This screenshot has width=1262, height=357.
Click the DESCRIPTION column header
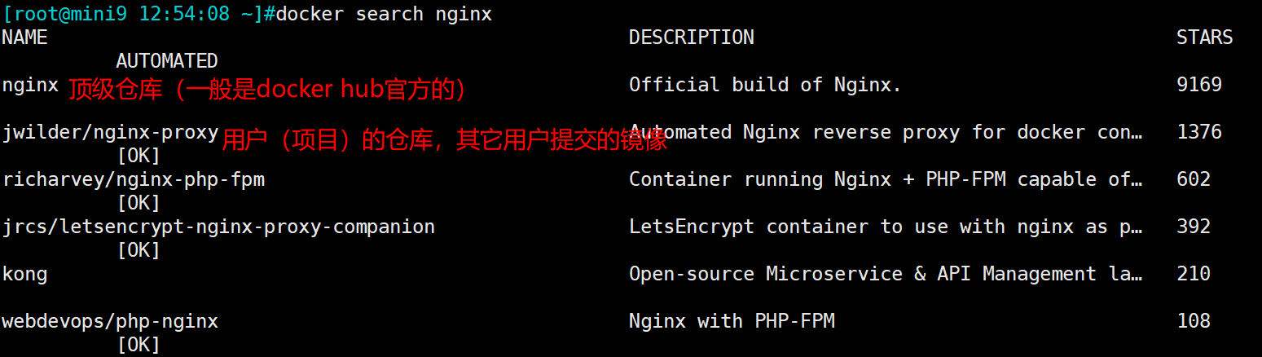tap(691, 37)
